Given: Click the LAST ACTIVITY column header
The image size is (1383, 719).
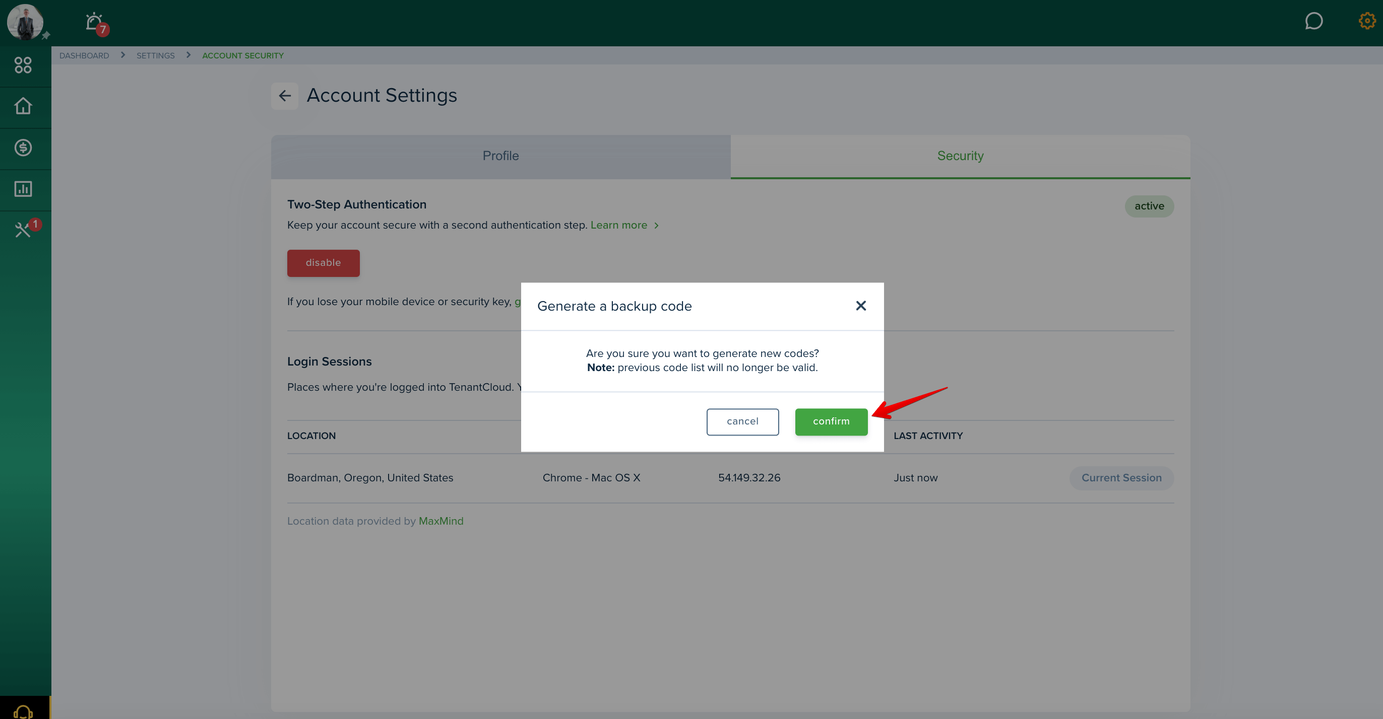Looking at the screenshot, I should (928, 436).
